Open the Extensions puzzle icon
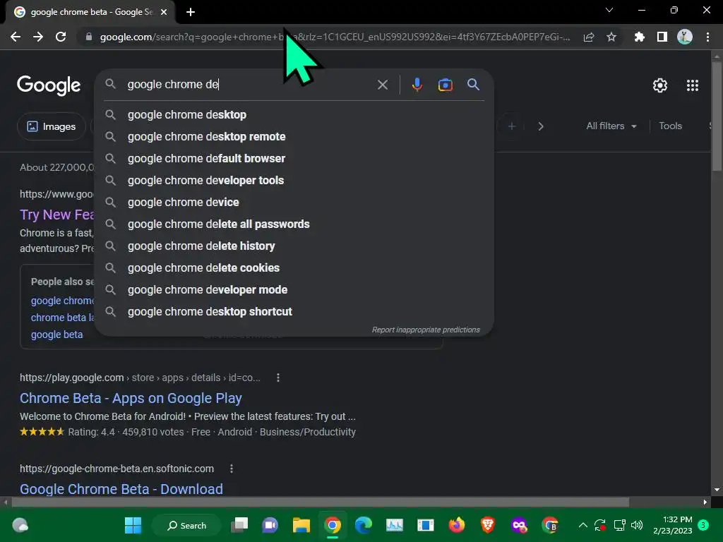This screenshot has width=723, height=542. coord(639,37)
